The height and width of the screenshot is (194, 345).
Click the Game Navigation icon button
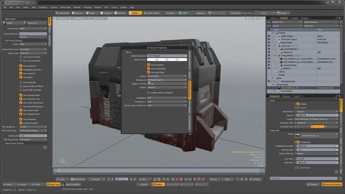[x=64, y=184]
